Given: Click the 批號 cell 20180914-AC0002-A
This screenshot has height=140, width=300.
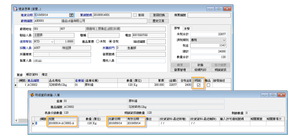Looking at the screenshot, I should click(63, 123).
